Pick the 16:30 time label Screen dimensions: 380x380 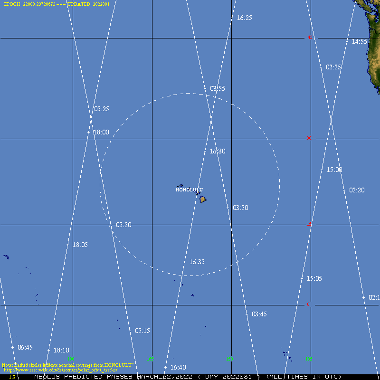coord(218,151)
